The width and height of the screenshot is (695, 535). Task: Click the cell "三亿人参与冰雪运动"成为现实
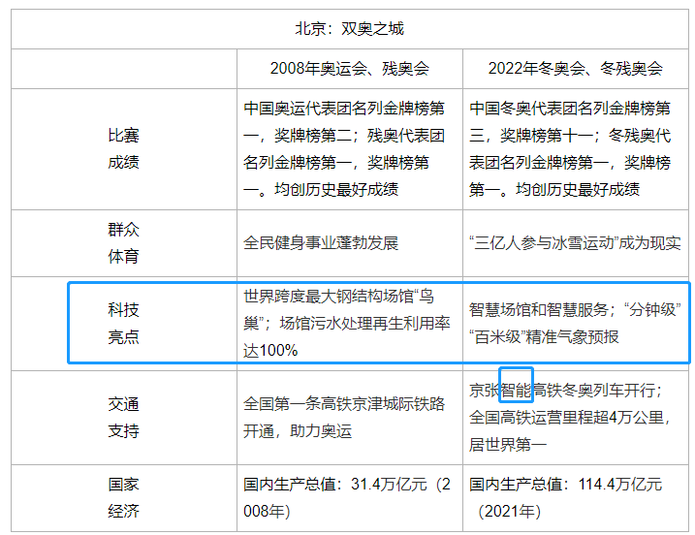tap(576, 243)
